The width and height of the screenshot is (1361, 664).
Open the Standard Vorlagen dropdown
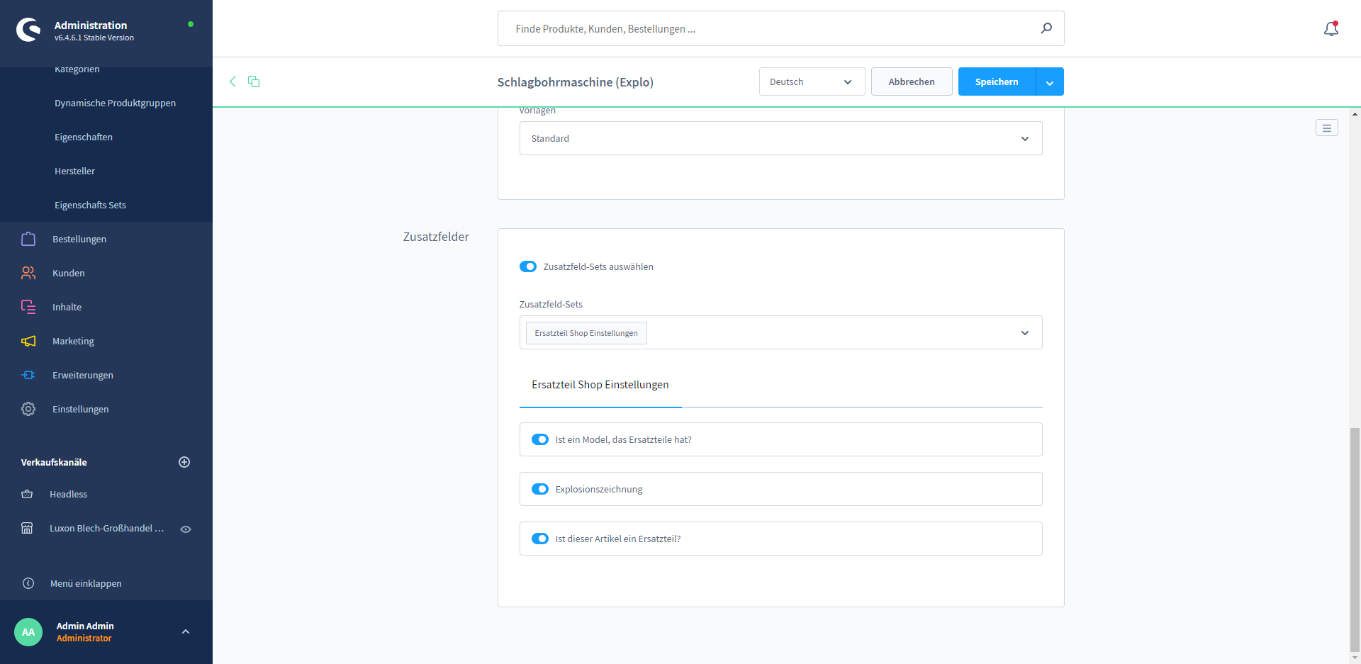click(780, 138)
